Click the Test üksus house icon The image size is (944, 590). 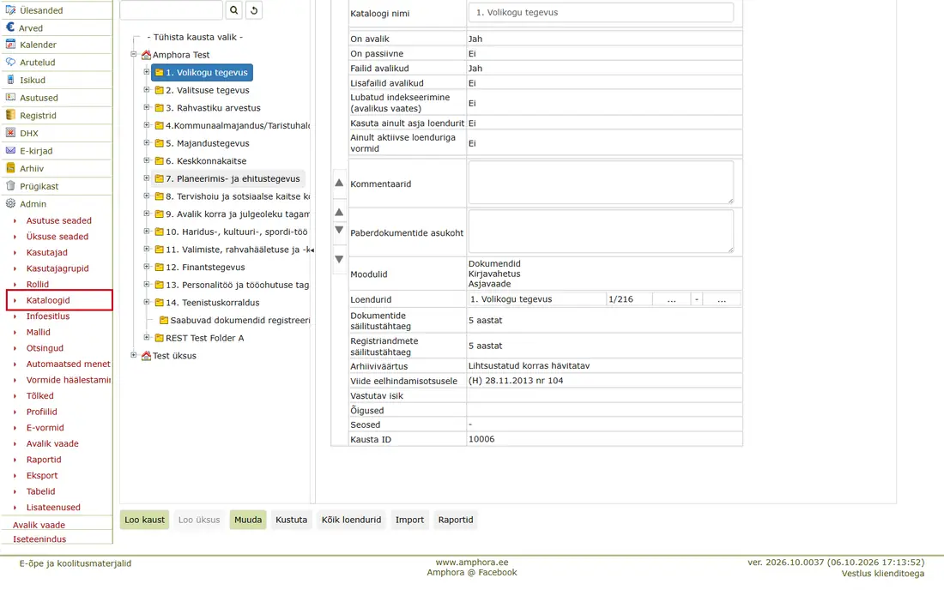pyautogui.click(x=146, y=355)
